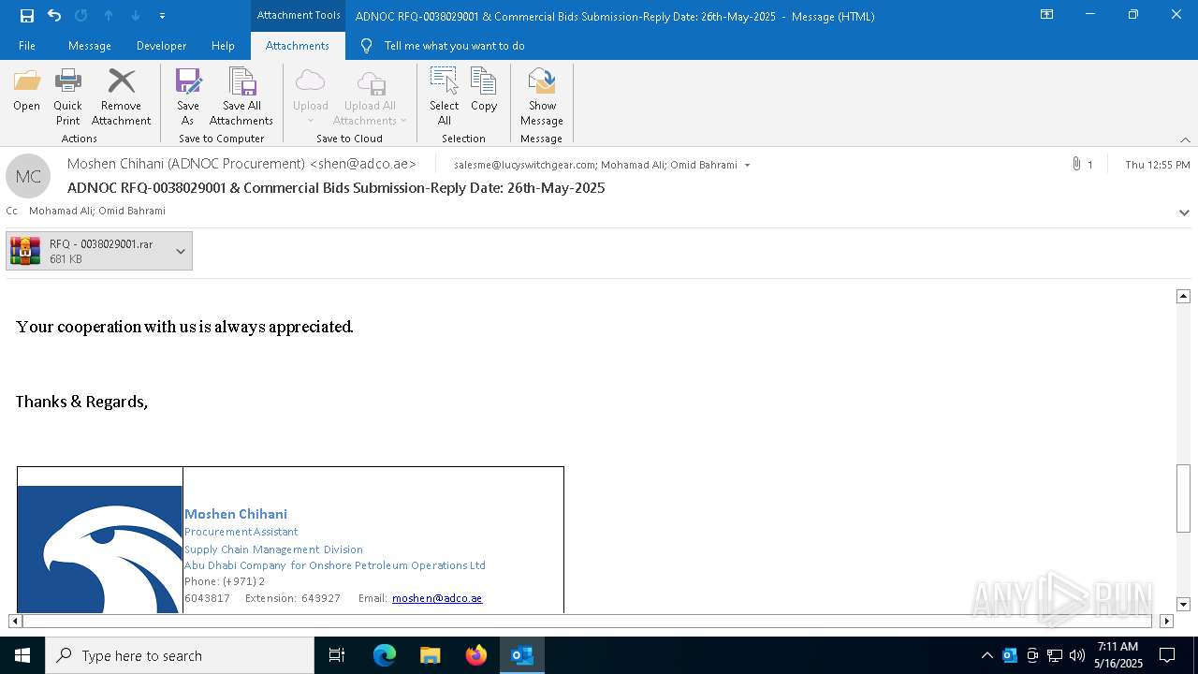Click Thu 12:55 PM received time
The image size is (1198, 674).
[x=1158, y=165]
